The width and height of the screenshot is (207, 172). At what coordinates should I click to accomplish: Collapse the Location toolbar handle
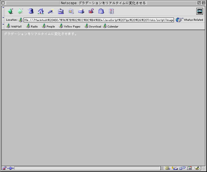point(3,20)
